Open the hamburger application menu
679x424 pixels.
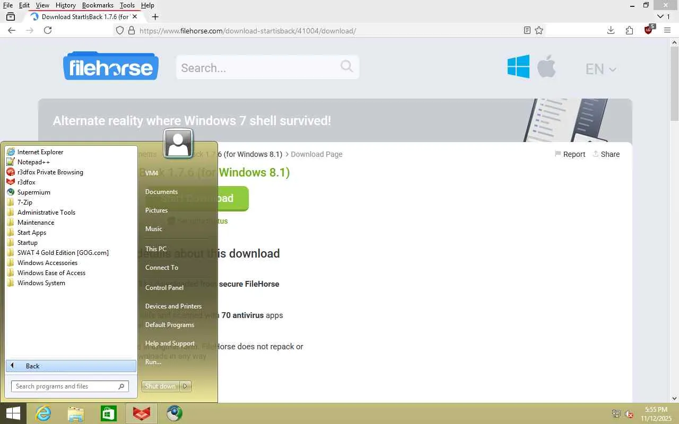(x=667, y=30)
